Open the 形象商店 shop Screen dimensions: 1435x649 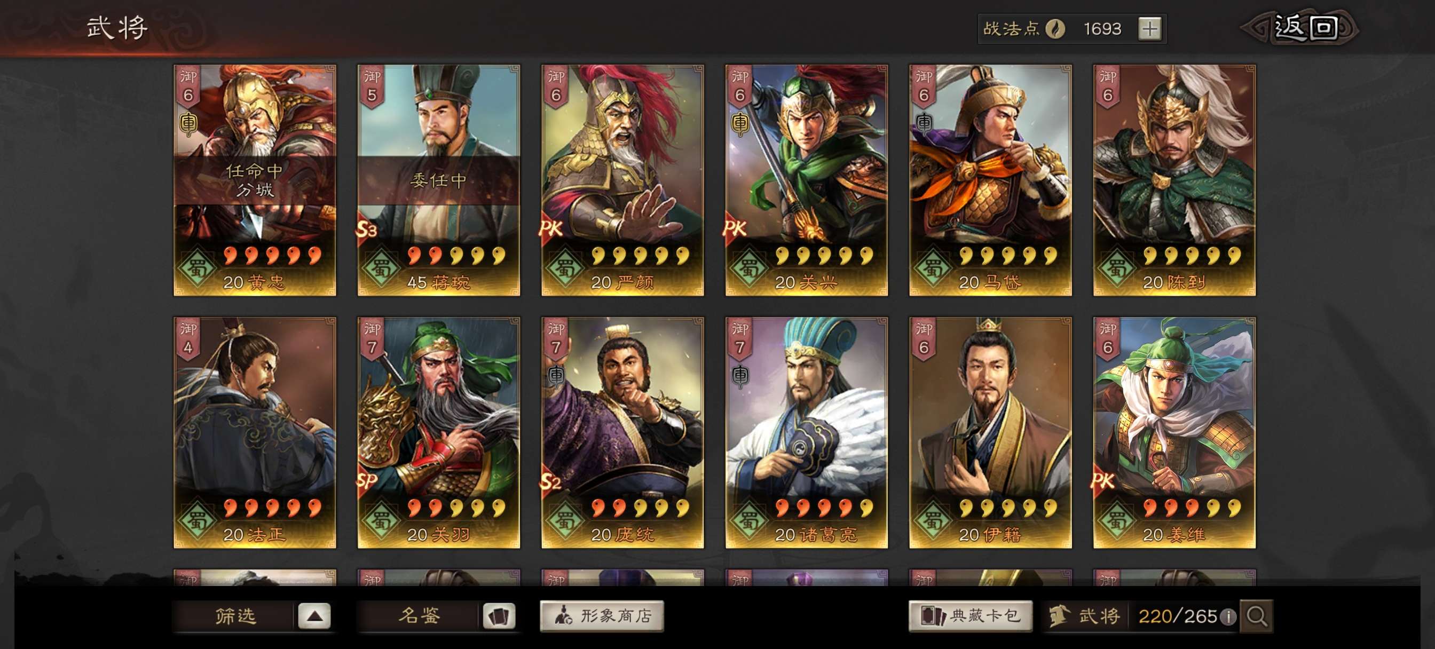[602, 615]
